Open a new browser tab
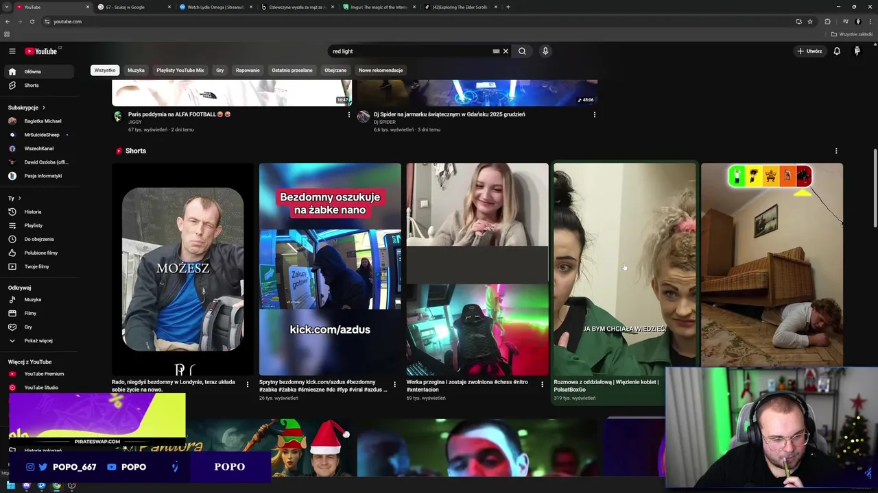Image resolution: width=878 pixels, height=493 pixels. [508, 7]
